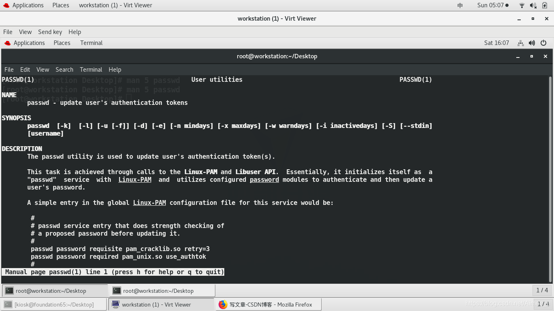Click the Wi-Fi icon in the host system tray
Image resolution: width=554 pixels, height=311 pixels.
click(x=522, y=5)
